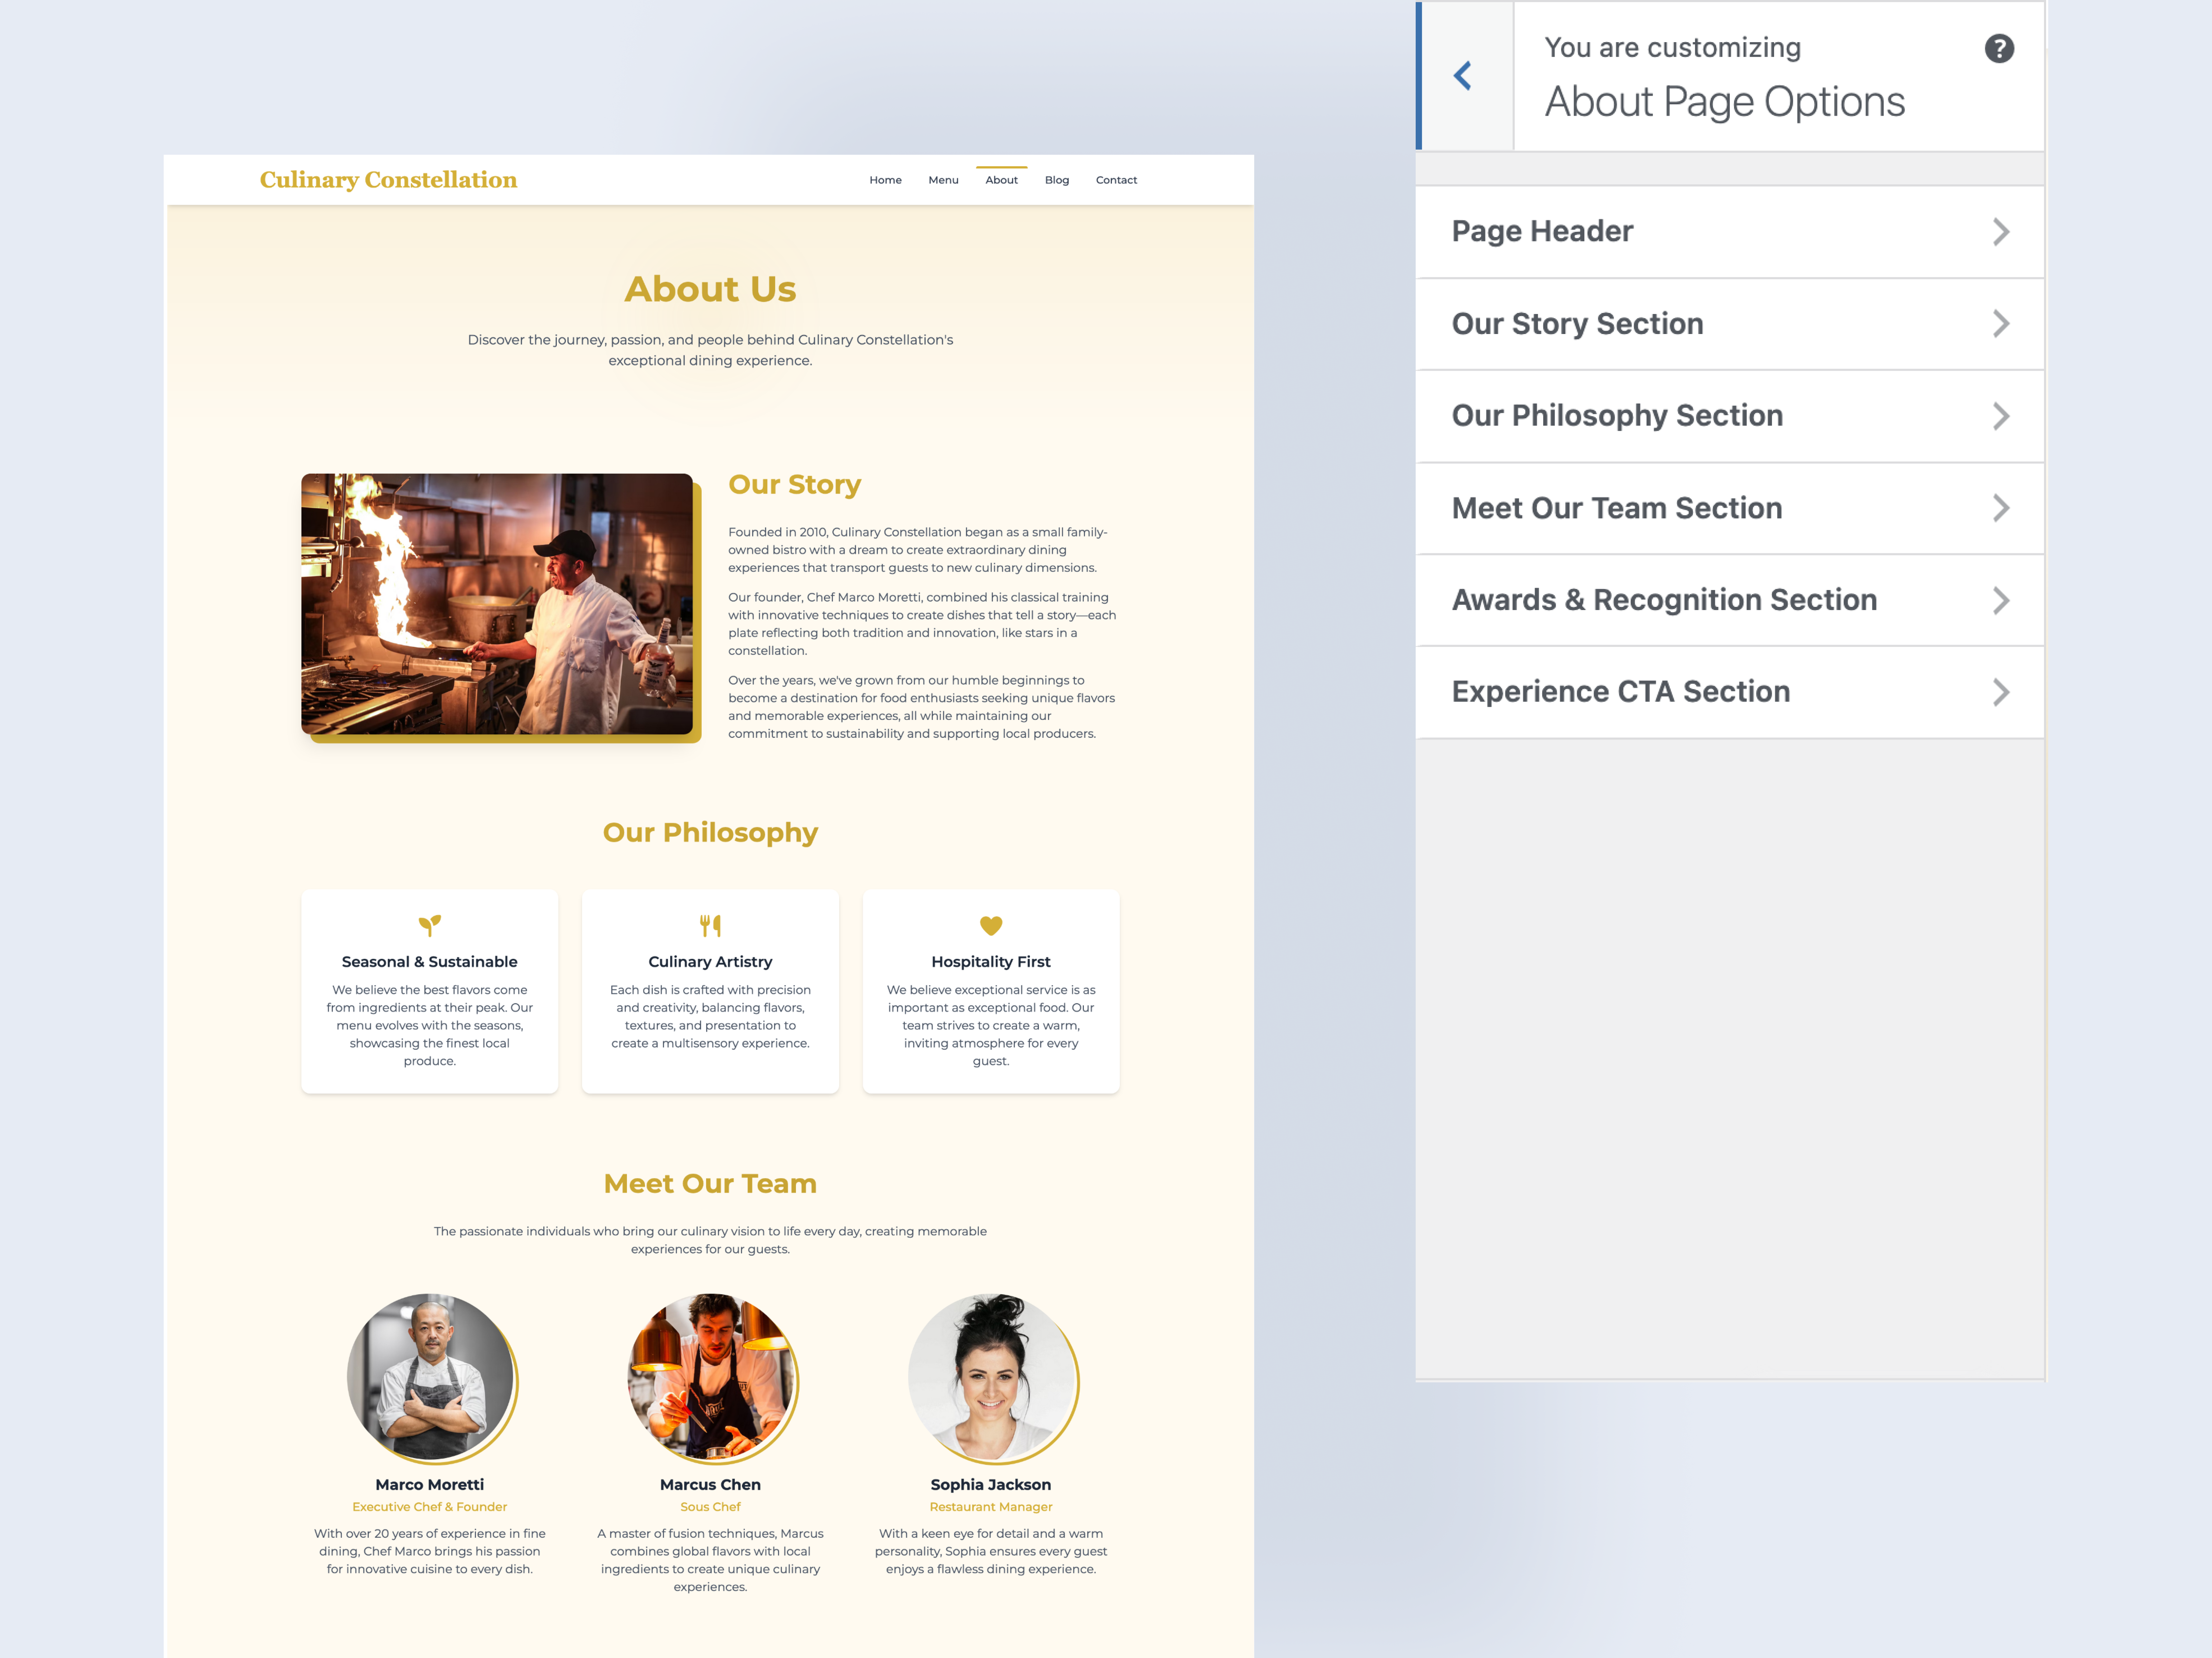Viewport: 2212px width, 1658px height.
Task: Click the chevron next to Page Header
Action: tap(2001, 231)
